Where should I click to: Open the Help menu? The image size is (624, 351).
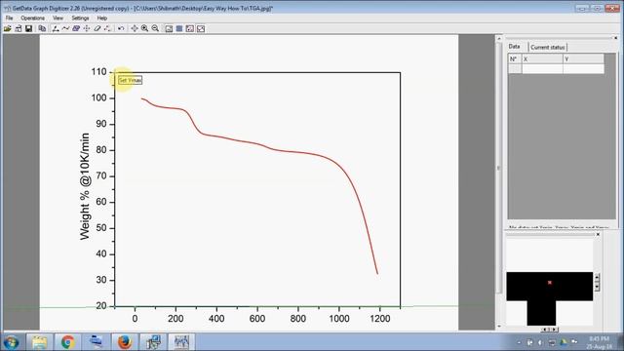[101, 19]
